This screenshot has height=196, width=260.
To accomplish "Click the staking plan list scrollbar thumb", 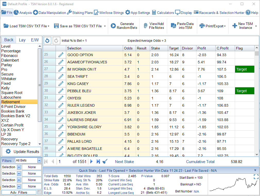I will pos(40,85).
